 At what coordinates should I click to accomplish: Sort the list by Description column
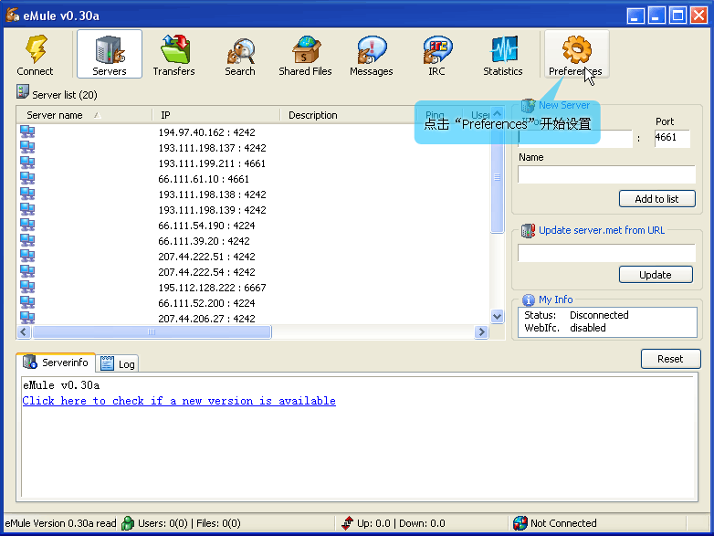pyautogui.click(x=349, y=115)
